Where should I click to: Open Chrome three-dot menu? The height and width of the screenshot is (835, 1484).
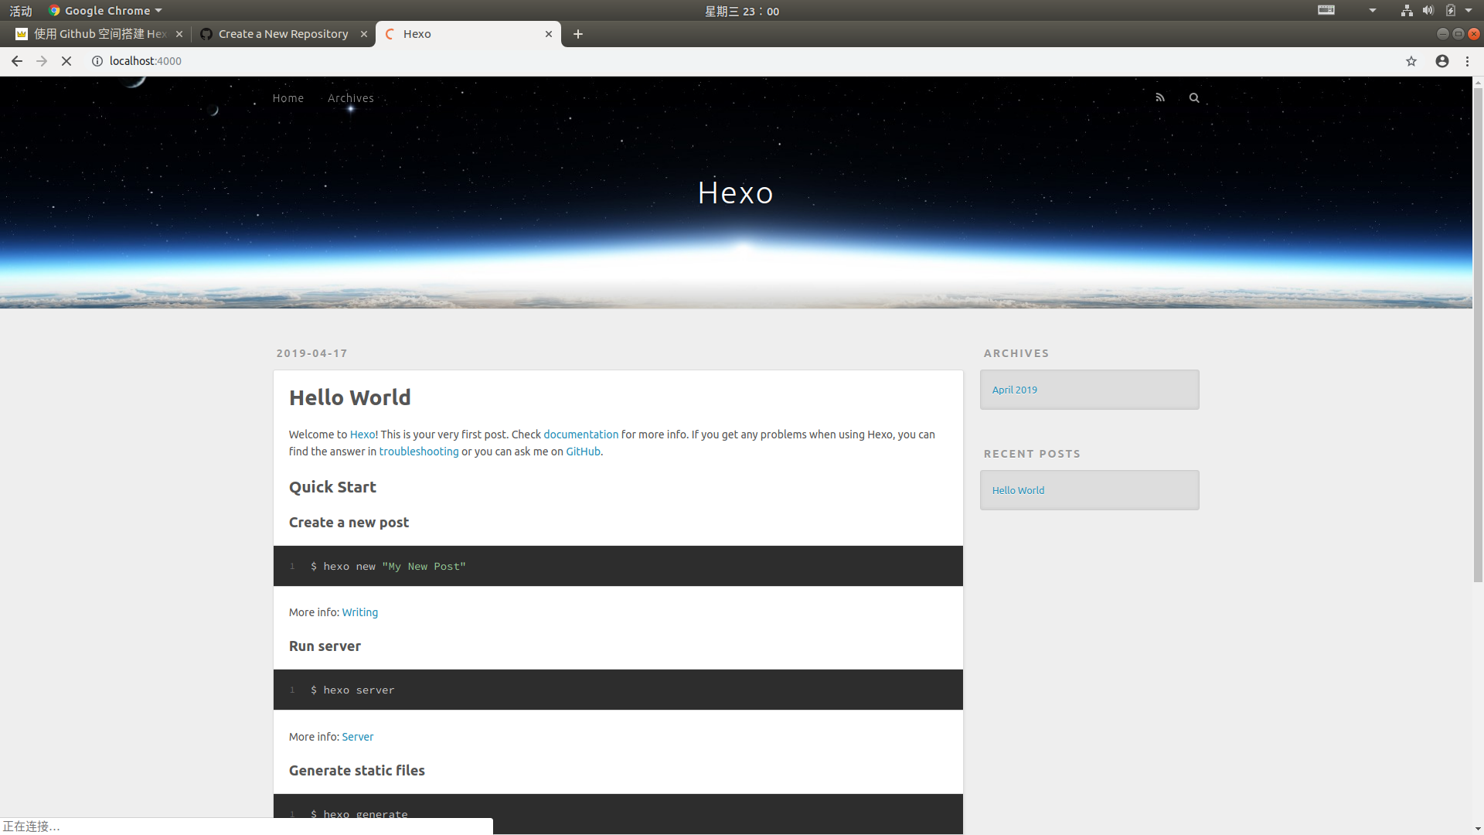pyautogui.click(x=1468, y=61)
